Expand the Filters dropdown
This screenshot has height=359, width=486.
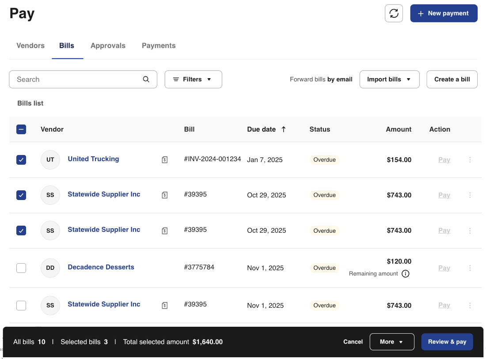(193, 79)
